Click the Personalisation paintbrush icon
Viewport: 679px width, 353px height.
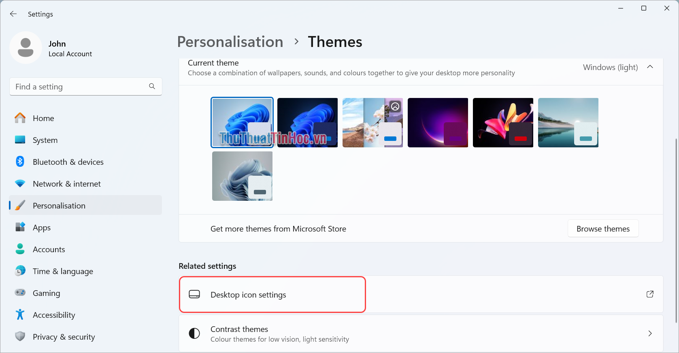20,205
